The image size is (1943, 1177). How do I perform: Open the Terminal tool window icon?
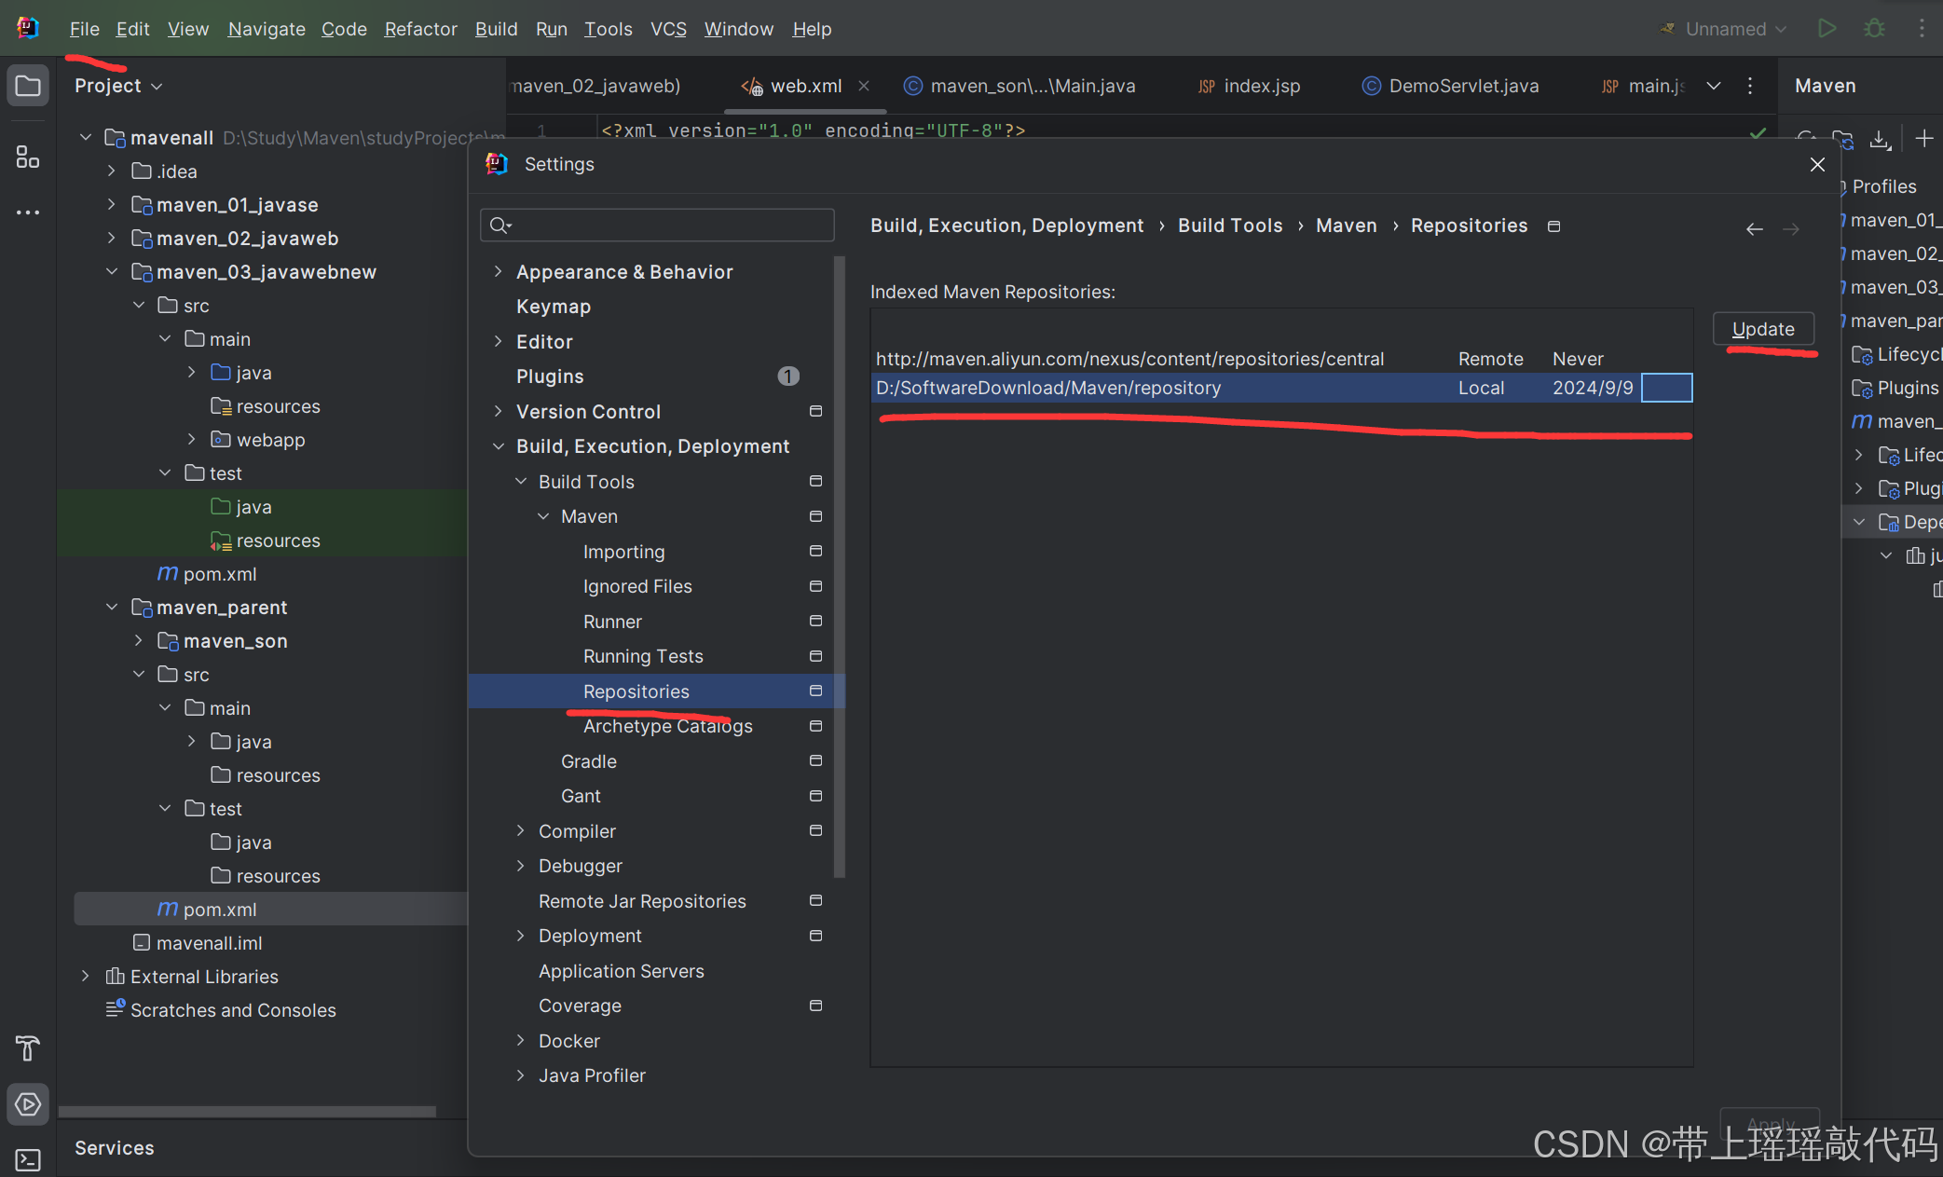coord(28,1159)
